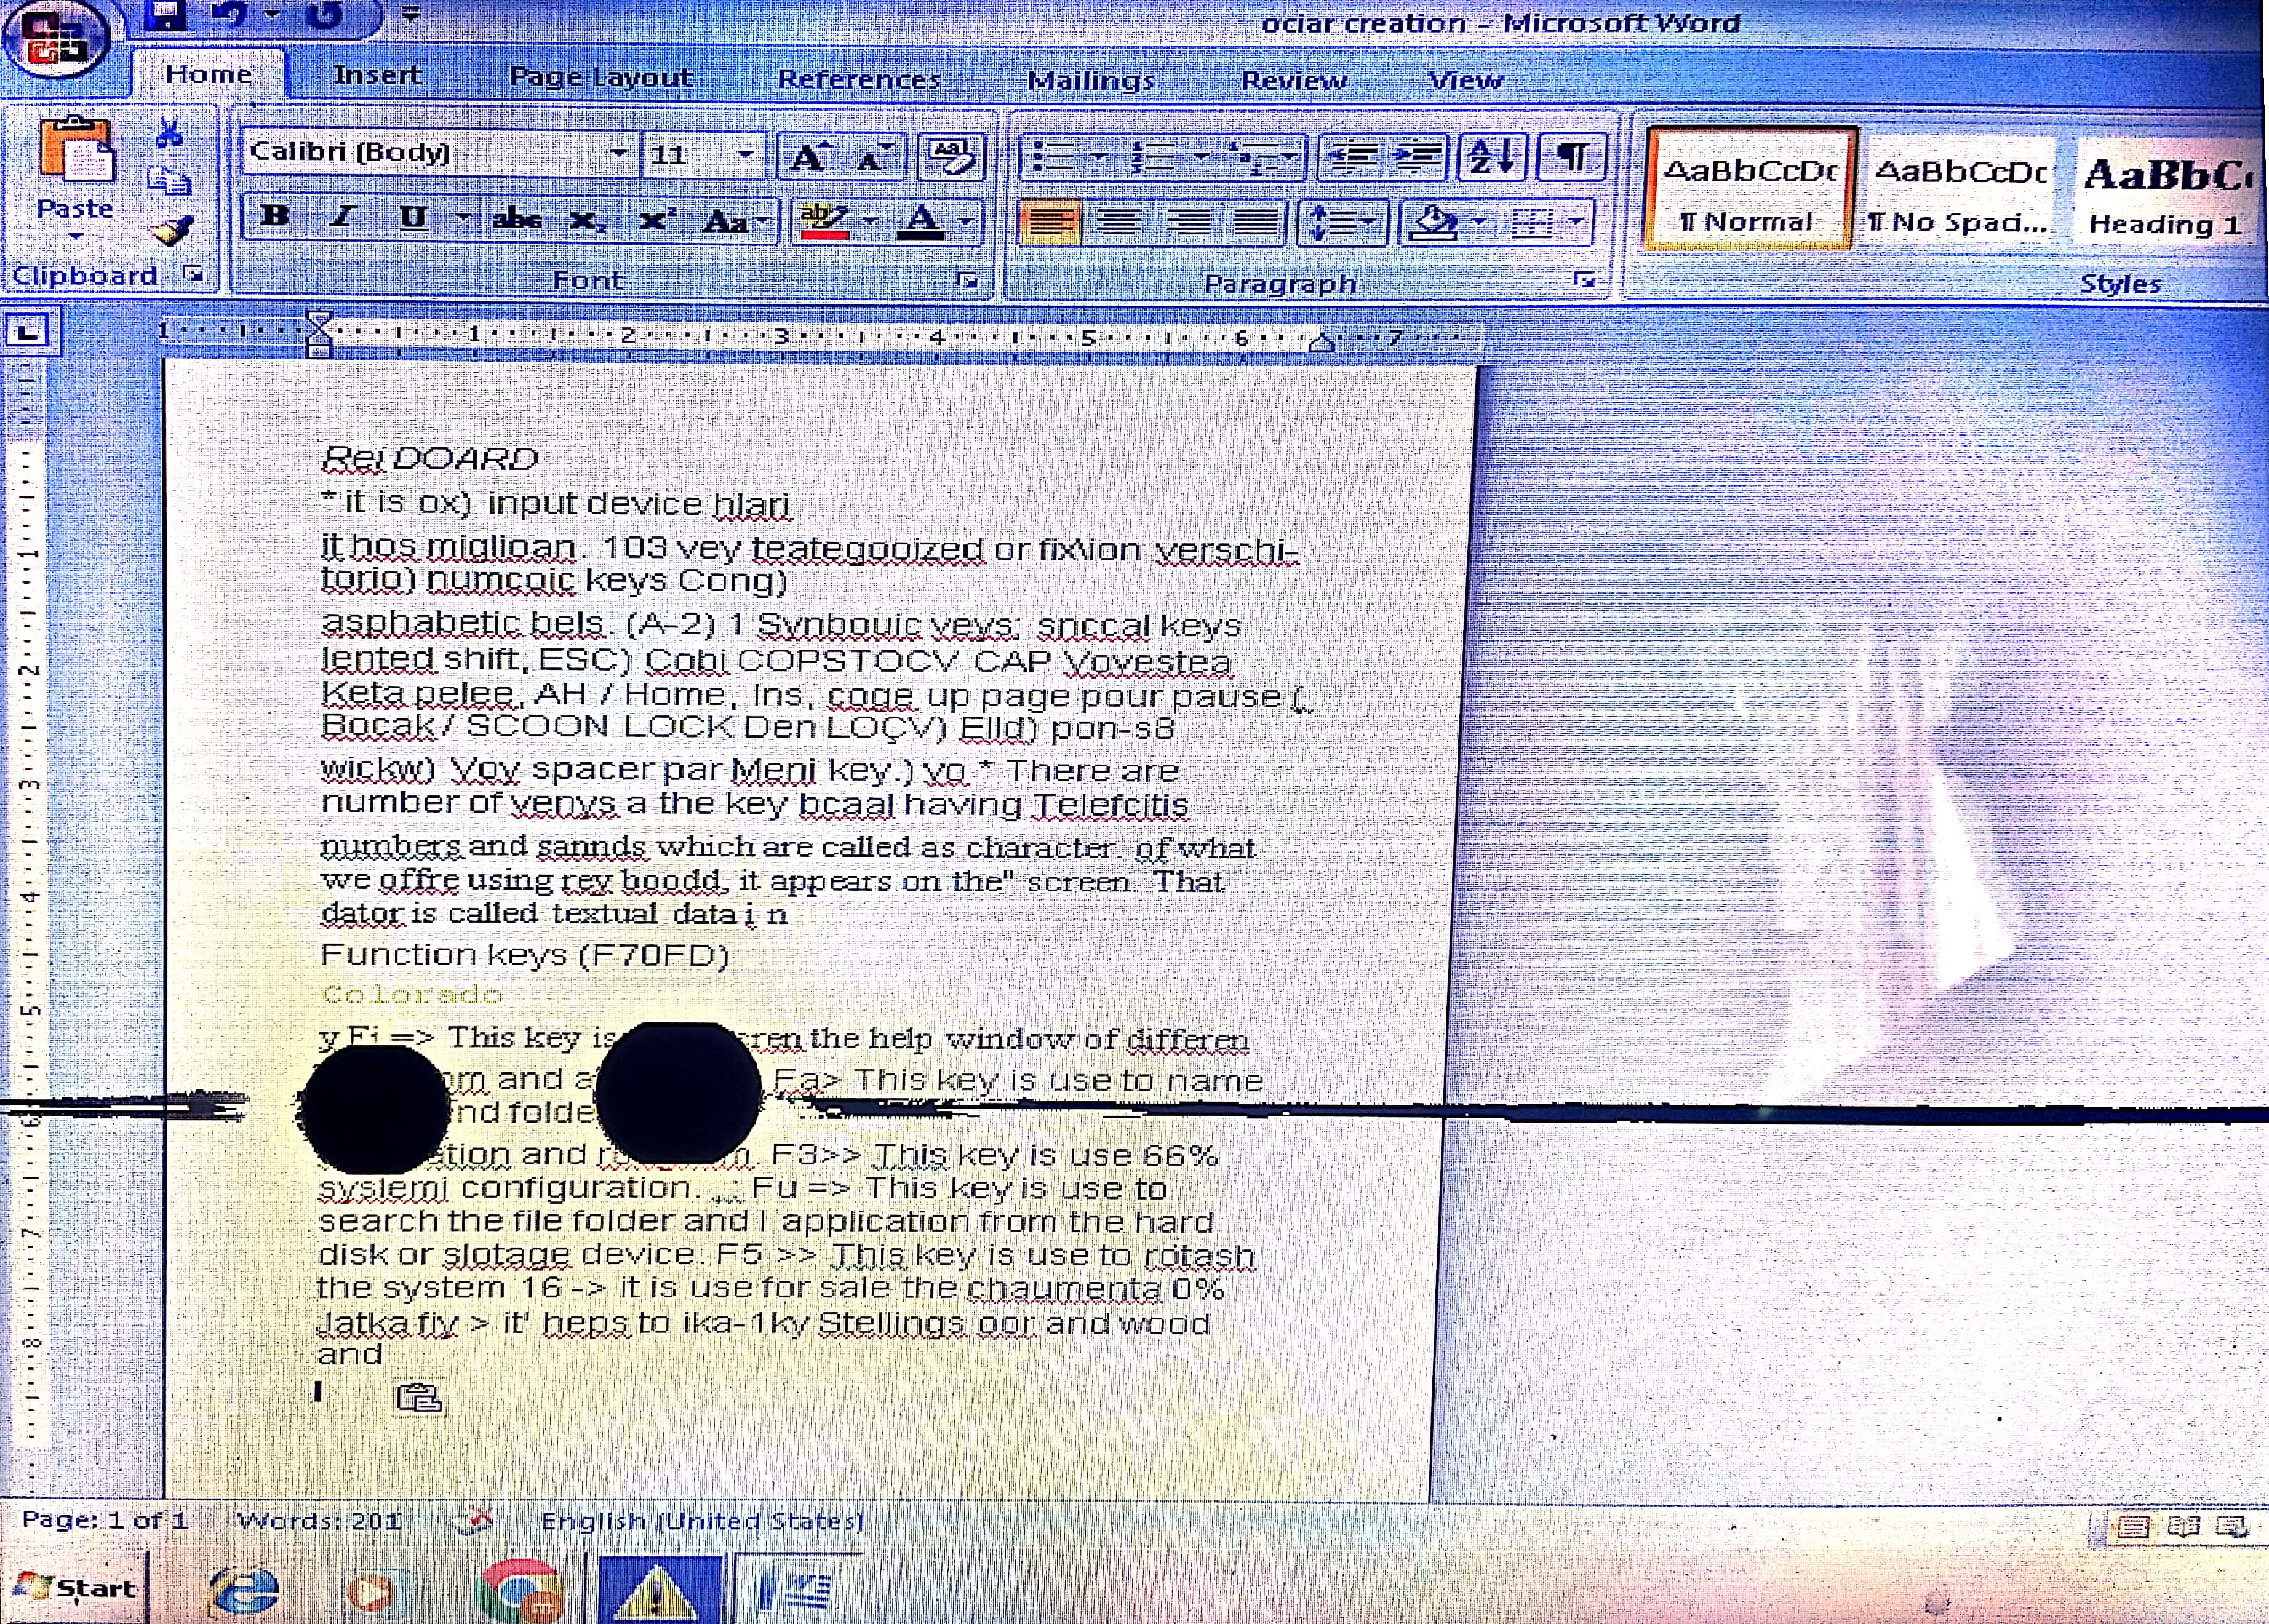Screen dimensions: 2269x1624
Task: Apply the Heading 1 style
Action: (2165, 195)
